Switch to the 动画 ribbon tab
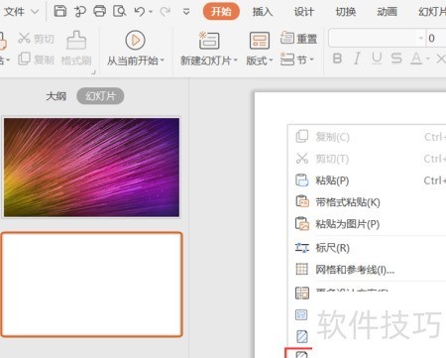This screenshot has width=446, height=358. tap(387, 12)
